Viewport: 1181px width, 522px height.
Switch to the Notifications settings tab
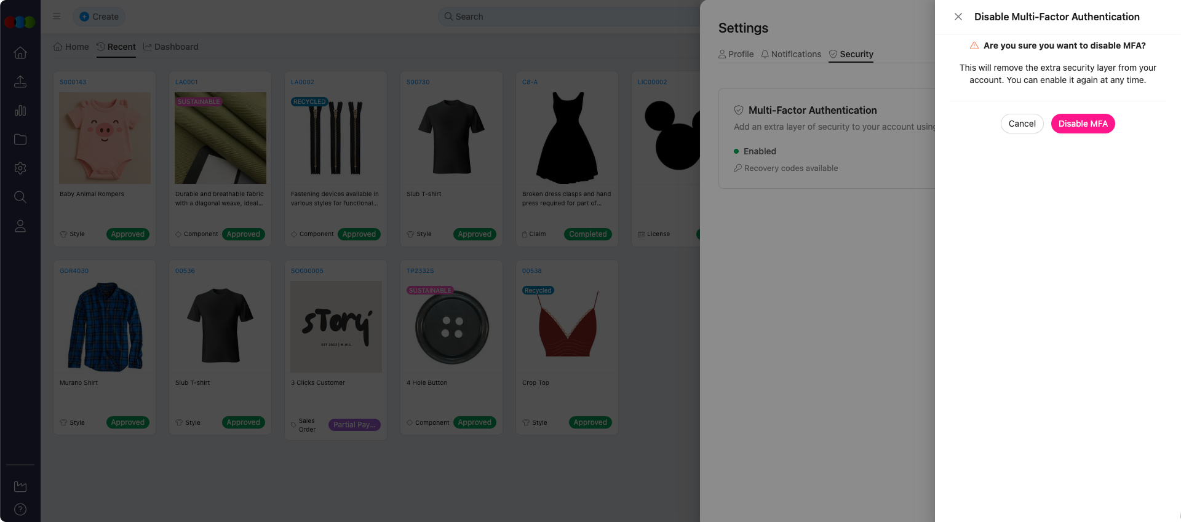pyautogui.click(x=791, y=54)
